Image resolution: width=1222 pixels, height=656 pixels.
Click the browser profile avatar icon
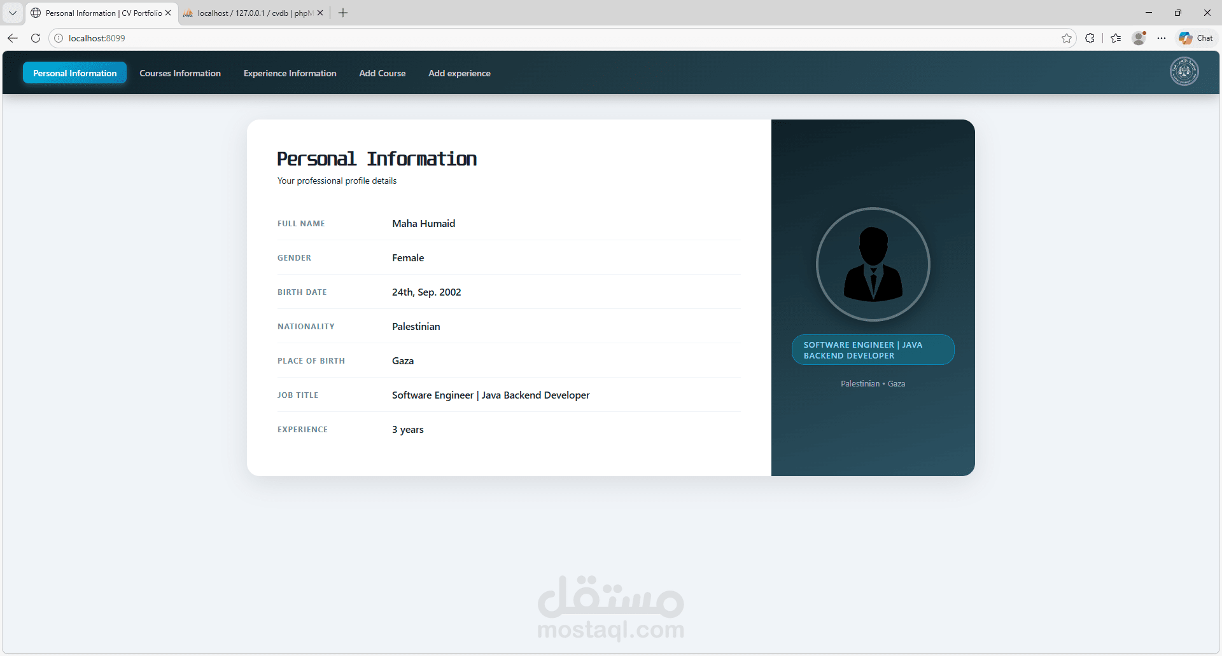tap(1139, 38)
